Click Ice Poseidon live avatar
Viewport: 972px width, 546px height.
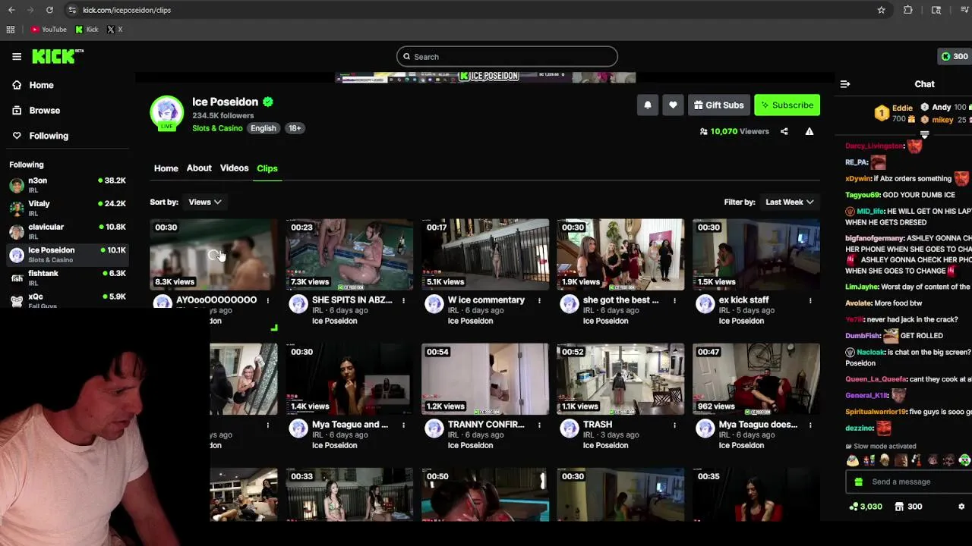pos(166,113)
